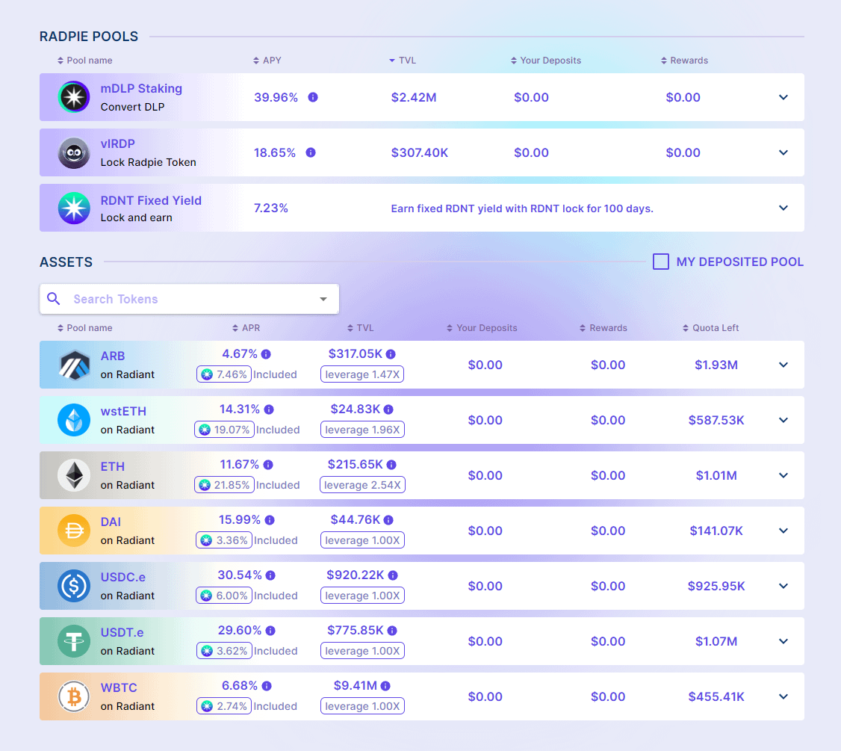The height and width of the screenshot is (751, 841).
Task: Show info for DAI 15.99% APR
Action: (270, 520)
